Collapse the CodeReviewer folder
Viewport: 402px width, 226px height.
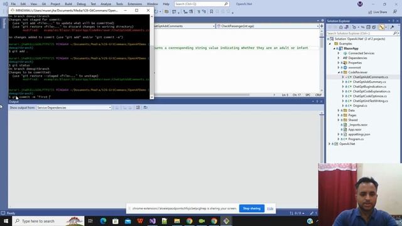(339, 72)
